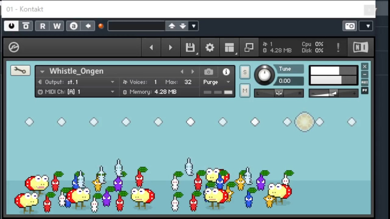The width and height of the screenshot is (390, 219).
Task: Click the Whistle_Ongen instrument name
Action: pos(76,71)
